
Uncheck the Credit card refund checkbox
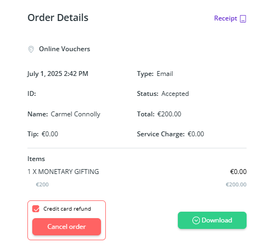pos(36,209)
